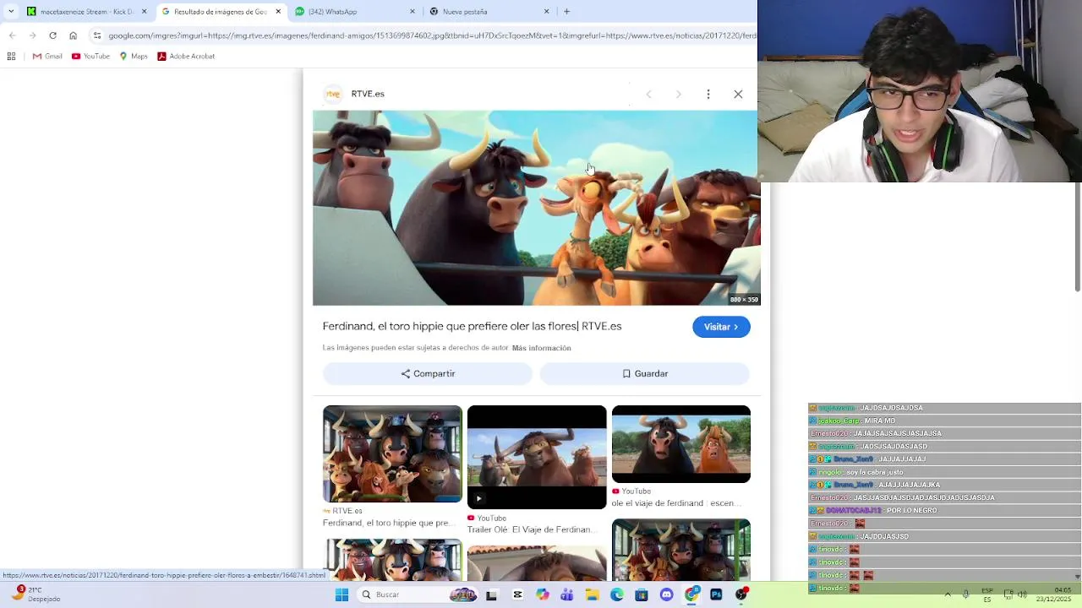Expand the tab search dropdown arrow

point(11,12)
